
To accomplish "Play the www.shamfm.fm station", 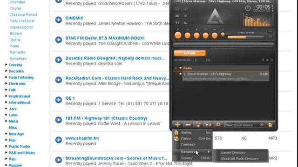I will pos(59,140).
